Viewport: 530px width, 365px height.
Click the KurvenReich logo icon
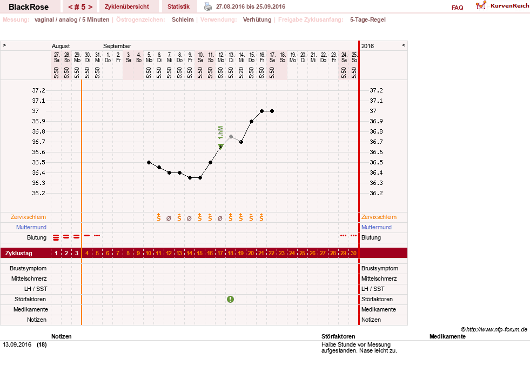click(481, 5)
